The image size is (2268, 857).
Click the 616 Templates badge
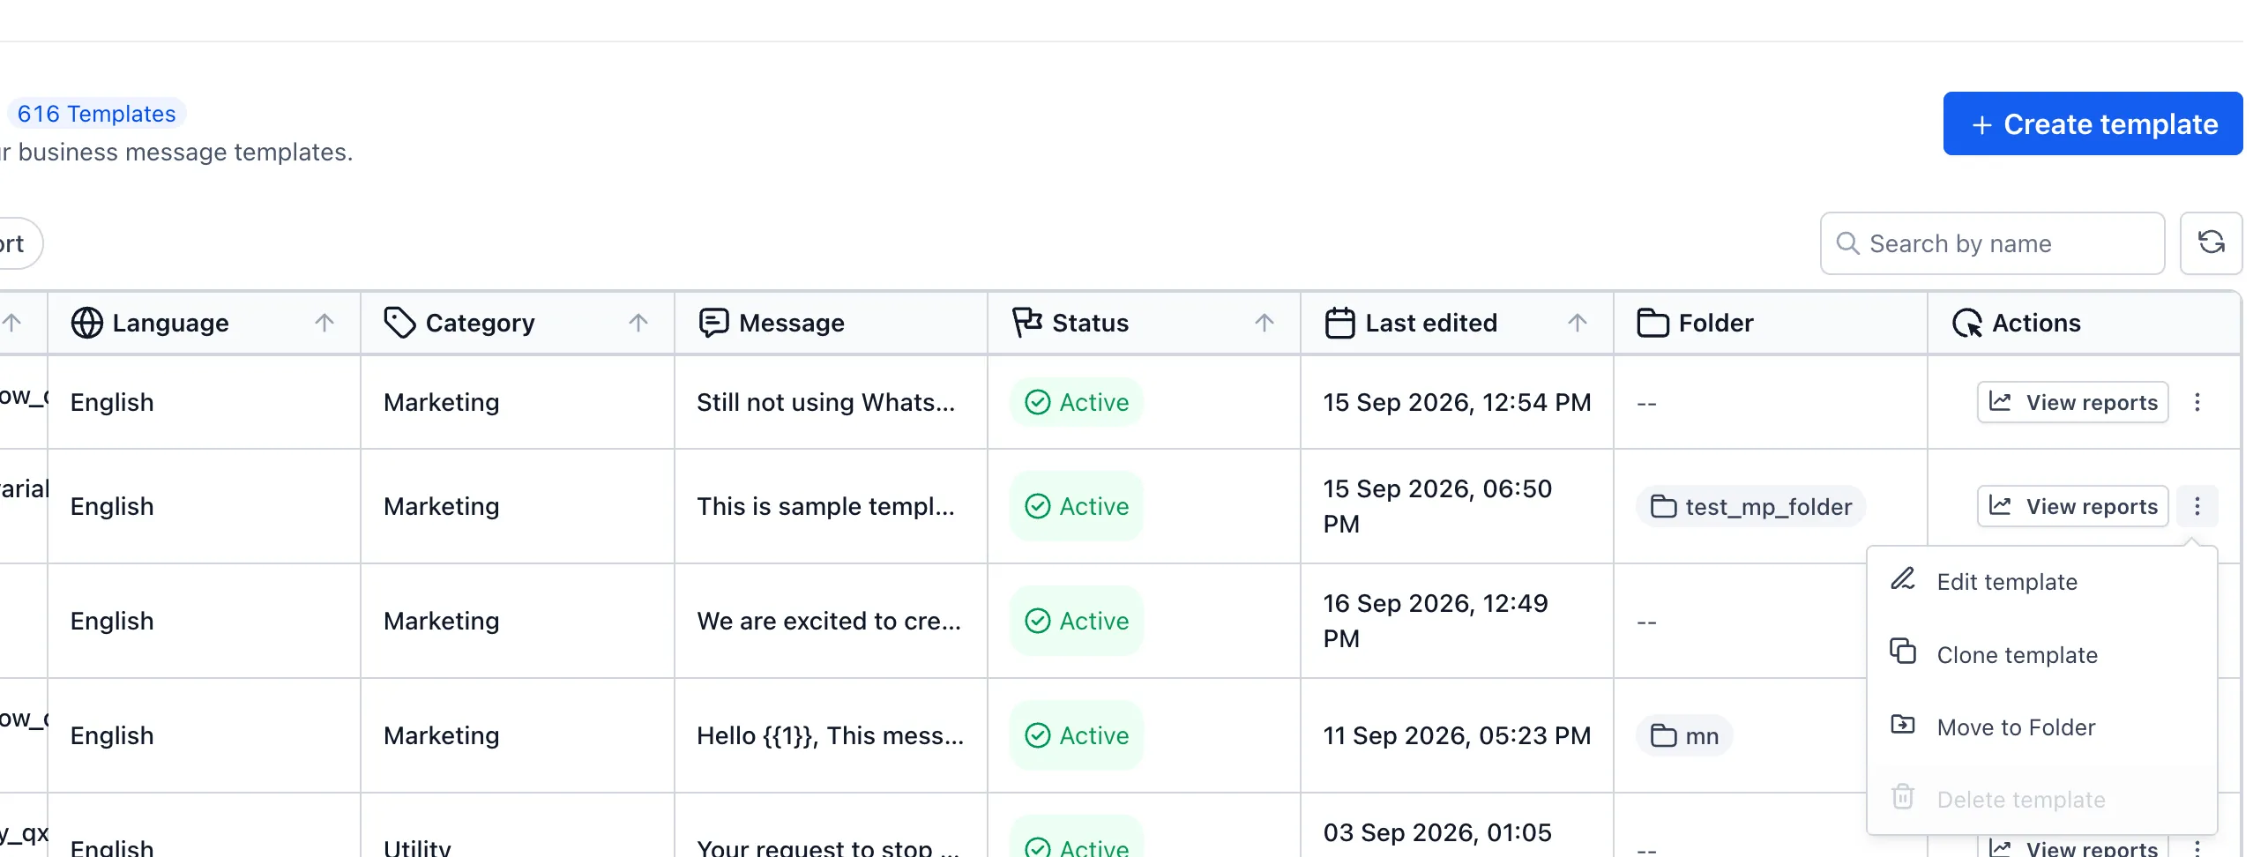(x=96, y=114)
